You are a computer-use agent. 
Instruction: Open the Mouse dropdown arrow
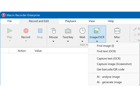(53, 41)
